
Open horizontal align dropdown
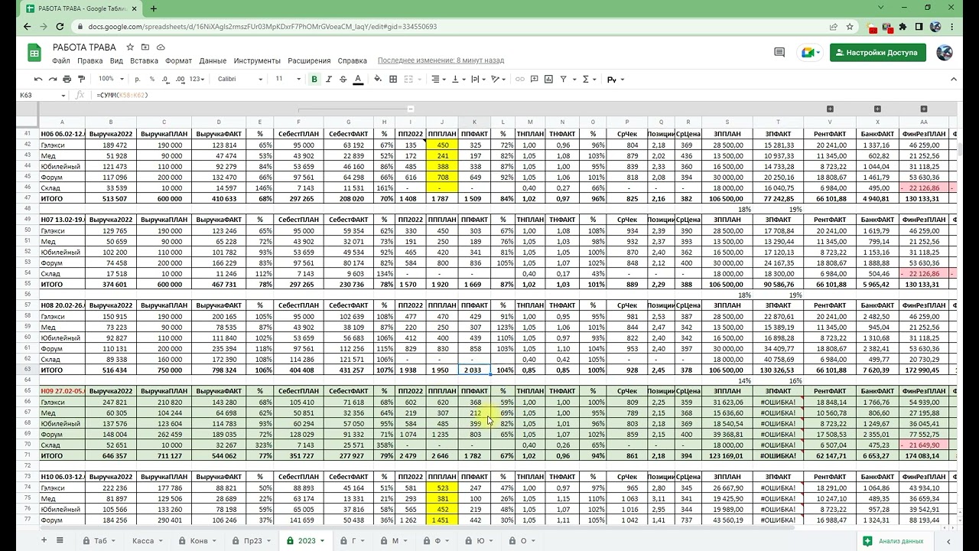pyautogui.click(x=438, y=79)
